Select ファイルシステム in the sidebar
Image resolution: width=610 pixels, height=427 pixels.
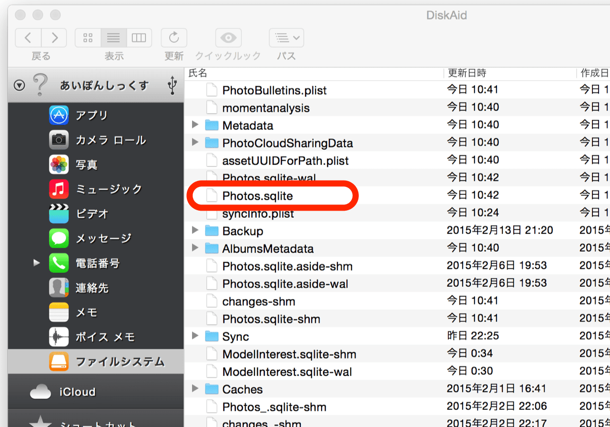click(96, 362)
